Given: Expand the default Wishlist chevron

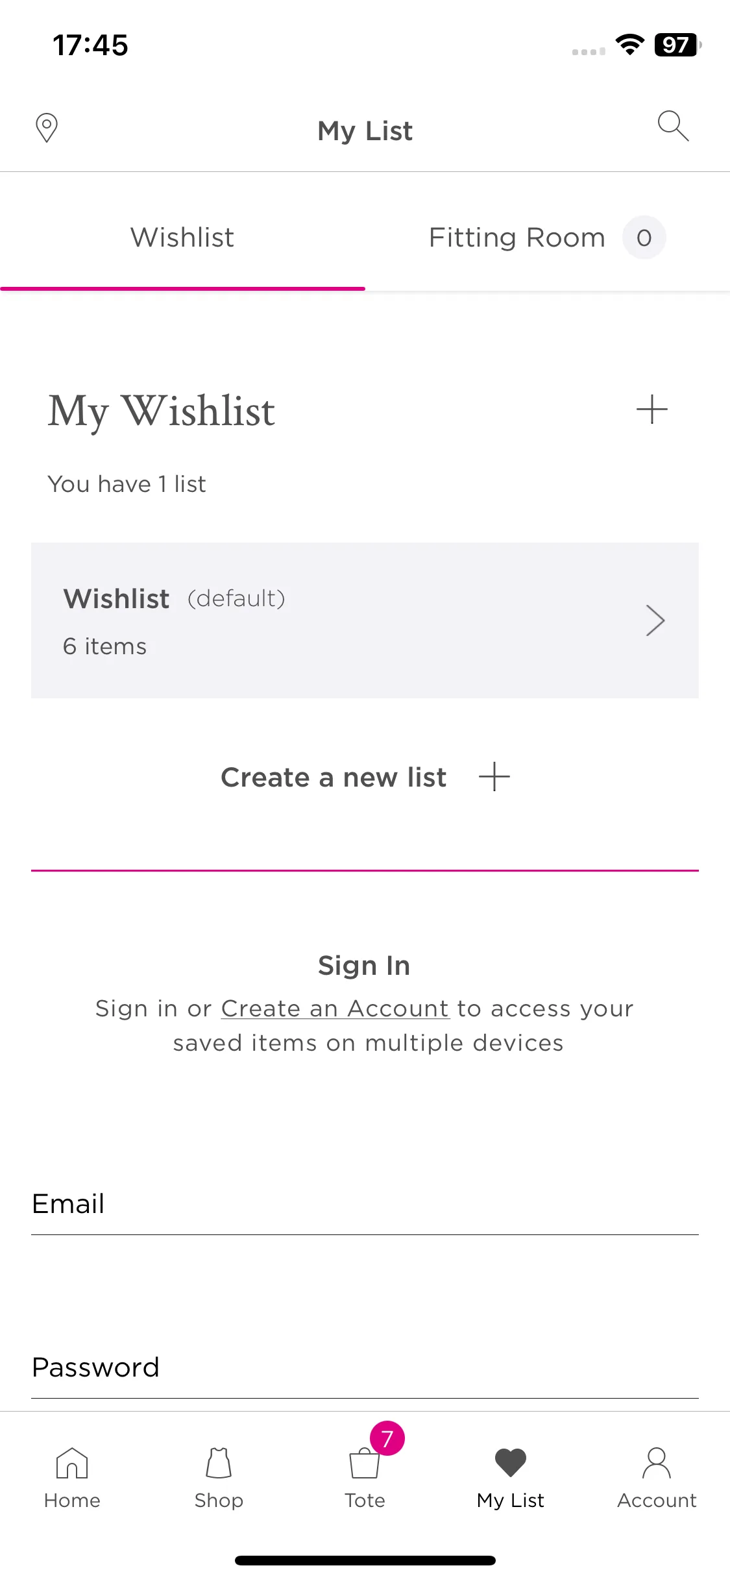Looking at the screenshot, I should 655,620.
